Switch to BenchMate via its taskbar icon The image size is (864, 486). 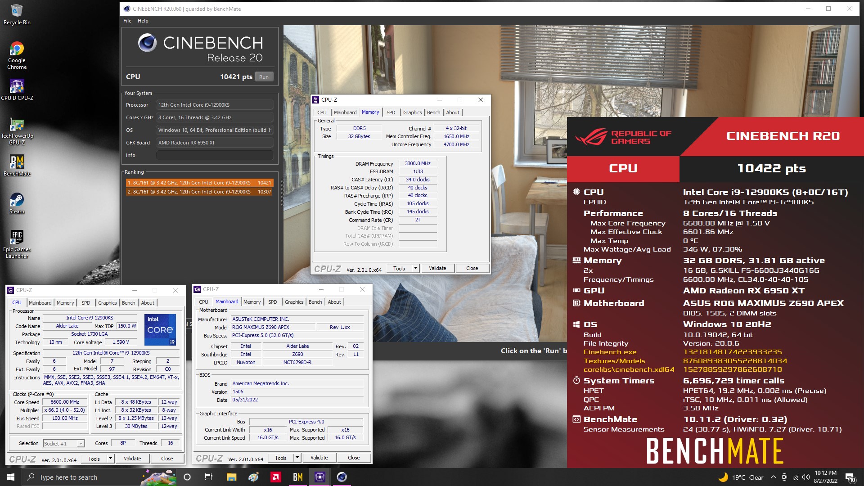coord(297,477)
